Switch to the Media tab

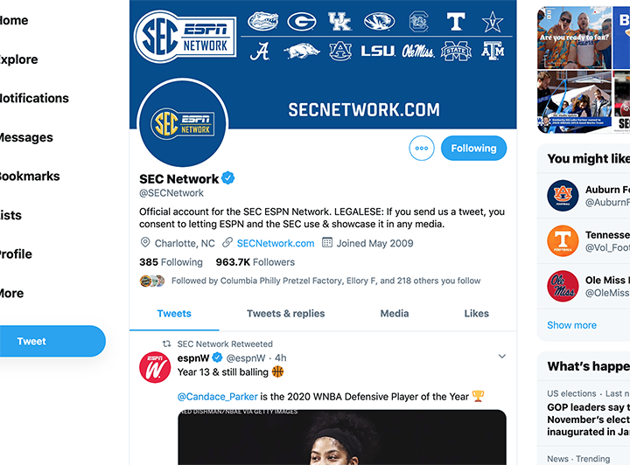coord(394,314)
